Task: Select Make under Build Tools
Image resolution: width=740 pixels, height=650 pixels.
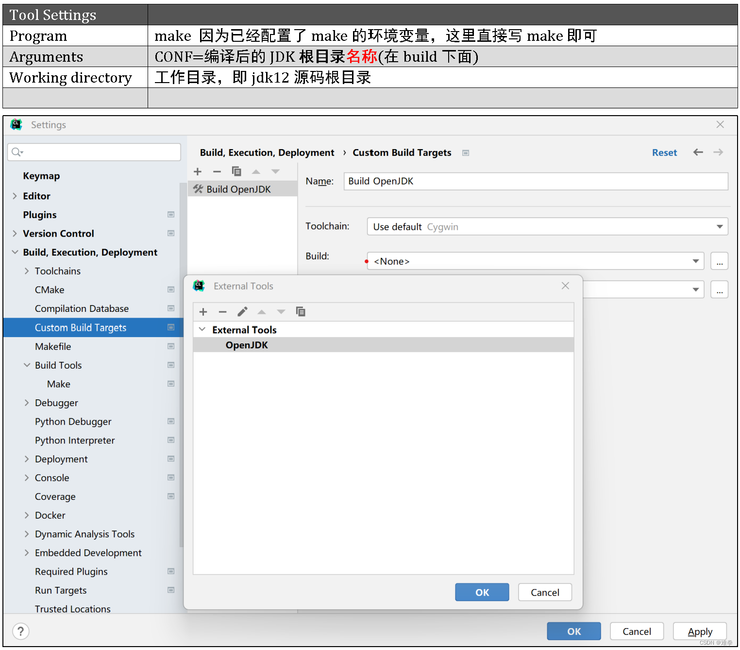Action: tap(59, 384)
